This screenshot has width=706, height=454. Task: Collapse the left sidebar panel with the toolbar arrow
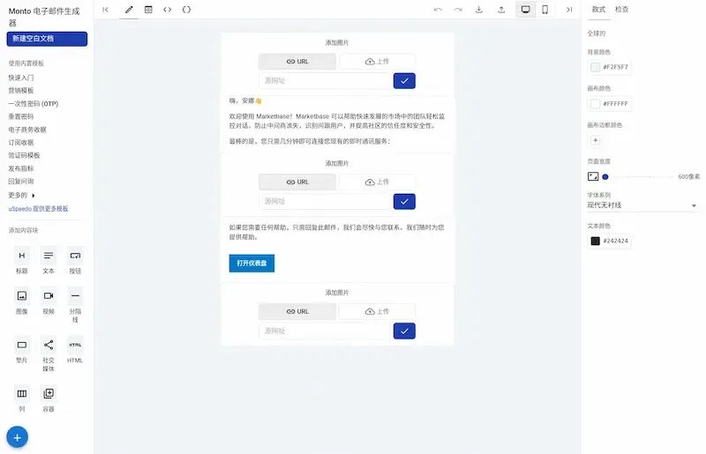click(x=105, y=10)
